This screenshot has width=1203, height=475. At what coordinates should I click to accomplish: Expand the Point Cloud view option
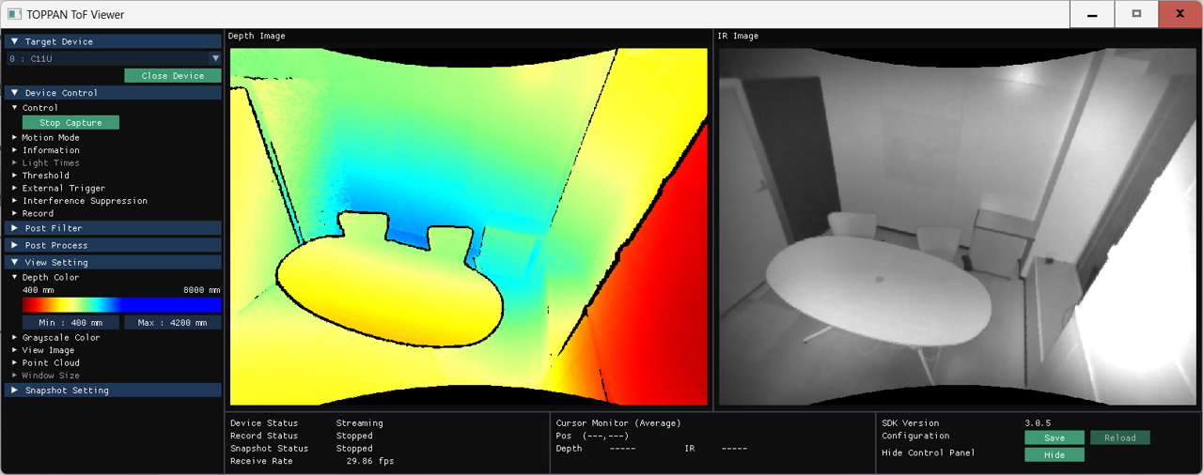[51, 362]
